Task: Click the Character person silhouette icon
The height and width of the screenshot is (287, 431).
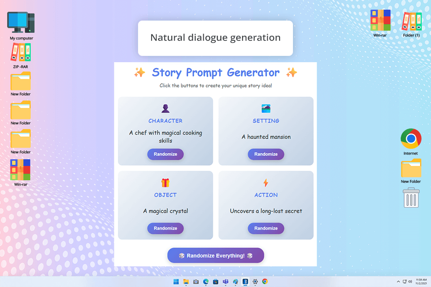Action: (165, 109)
